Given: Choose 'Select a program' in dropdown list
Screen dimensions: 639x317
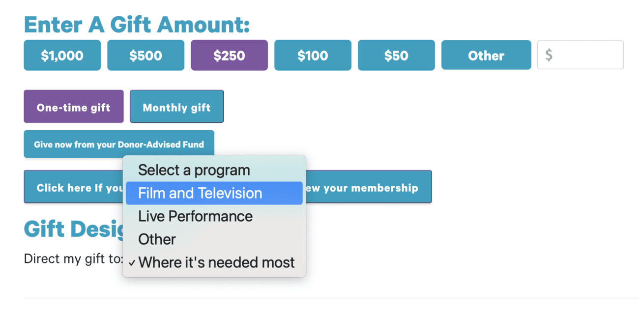Looking at the screenshot, I should [194, 170].
